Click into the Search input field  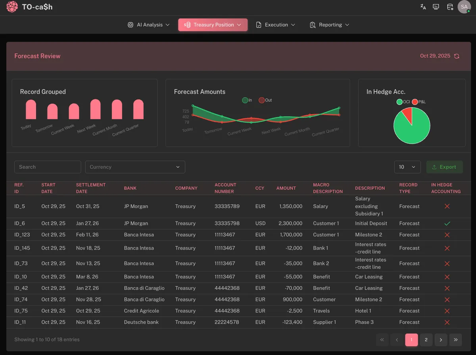[48, 167]
